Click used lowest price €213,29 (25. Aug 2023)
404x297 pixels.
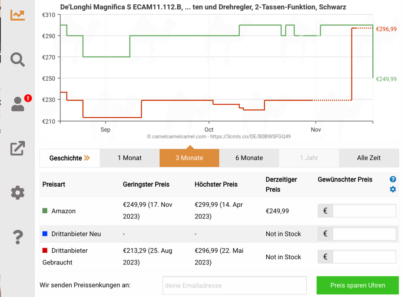coord(148,256)
